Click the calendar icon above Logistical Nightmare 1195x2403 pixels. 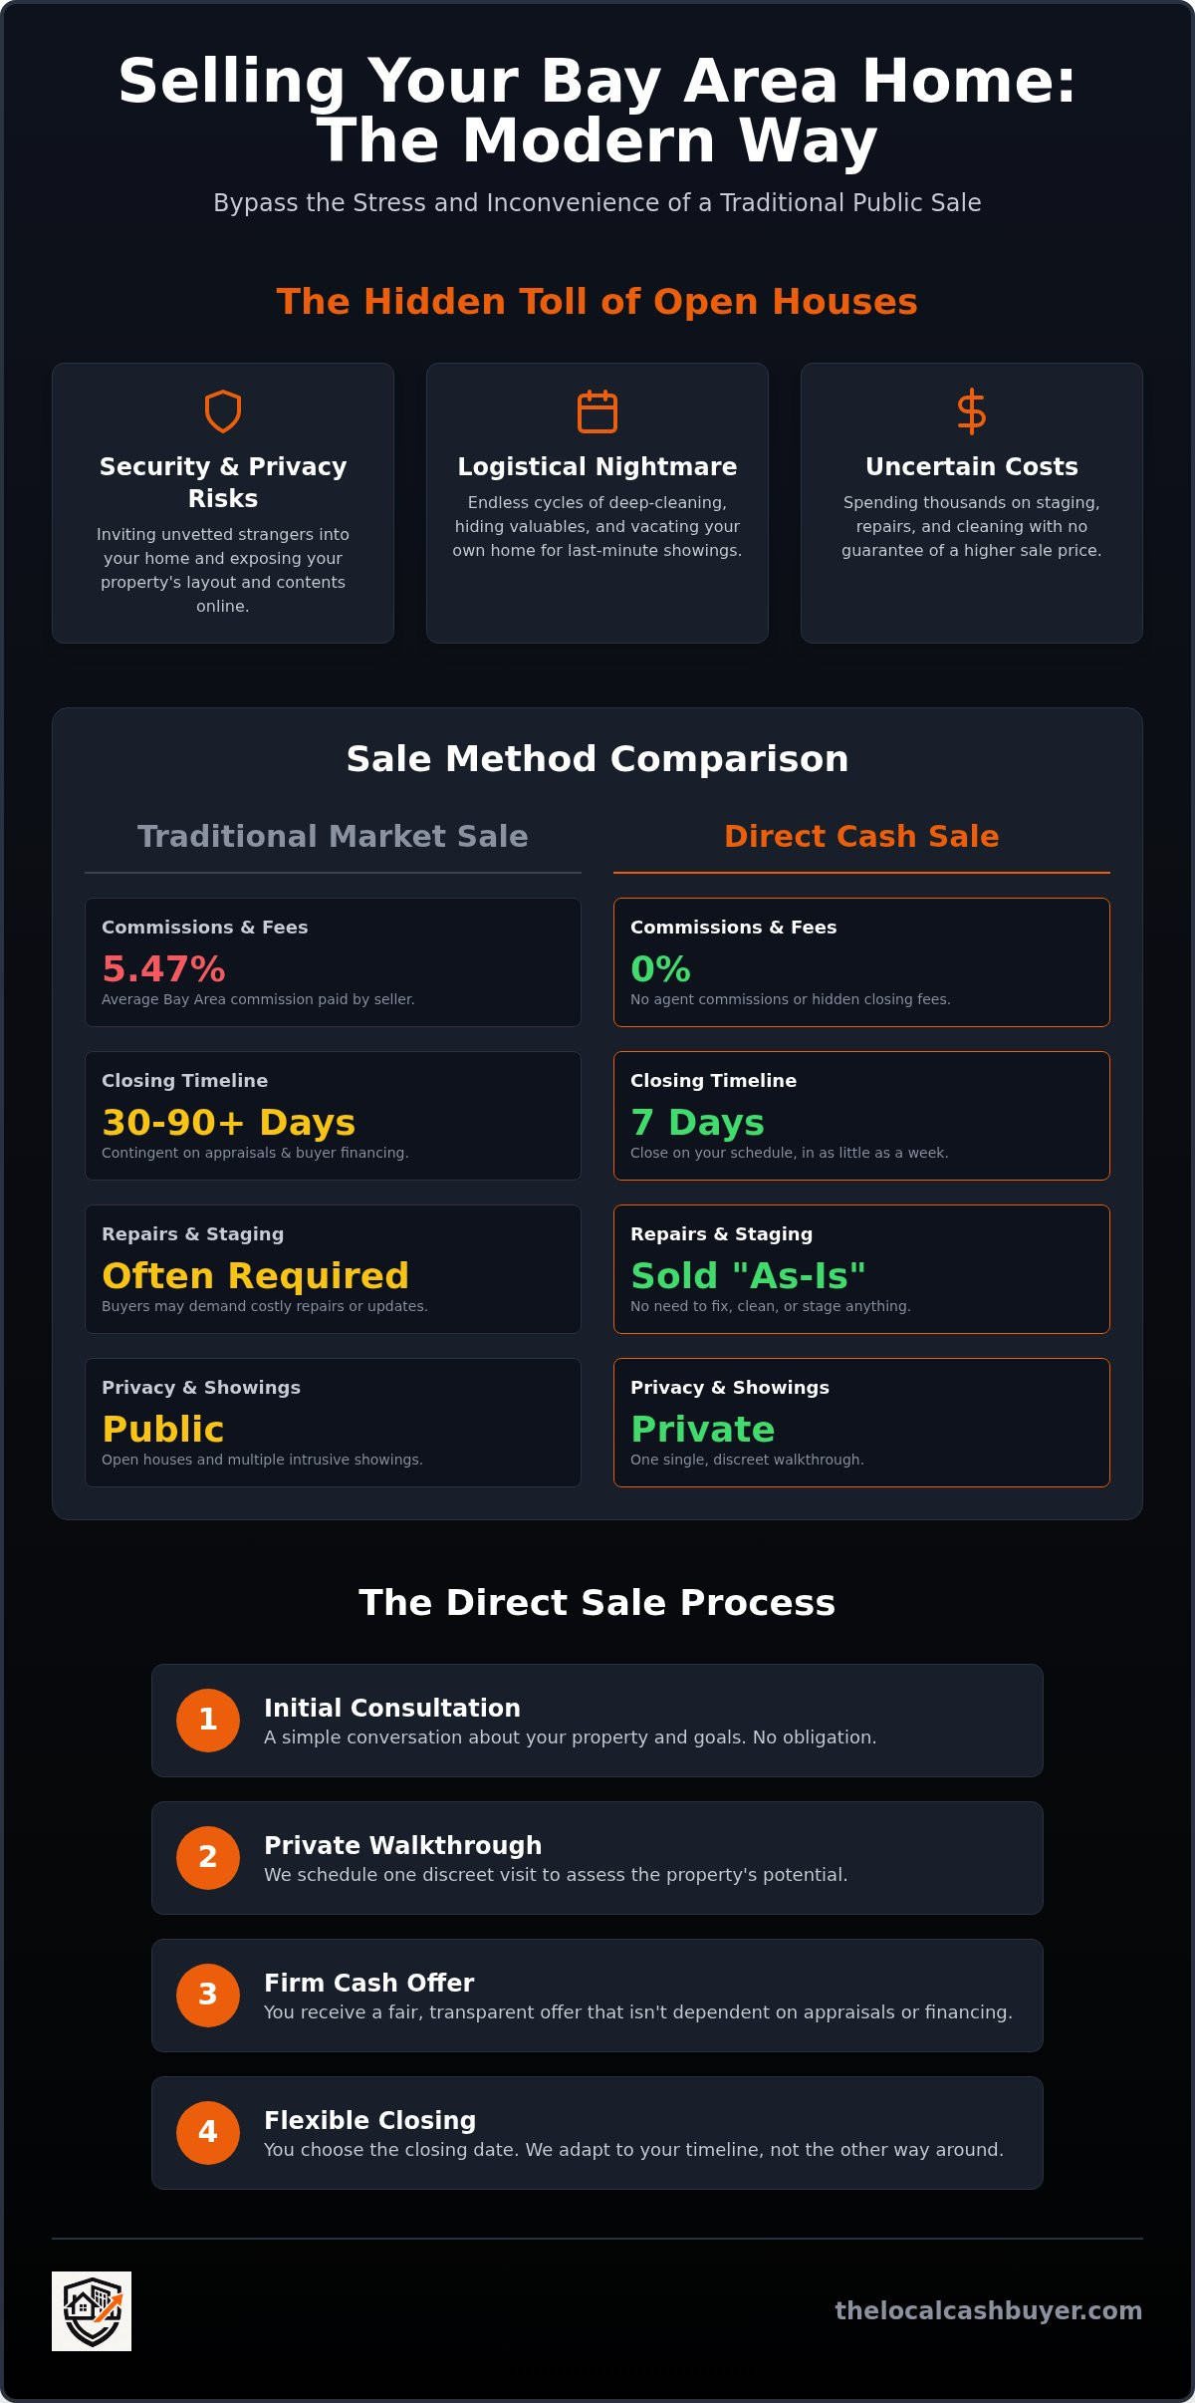point(597,411)
